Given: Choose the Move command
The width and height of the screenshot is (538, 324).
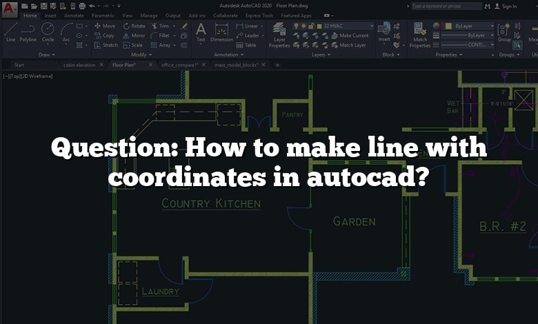Looking at the screenshot, I should point(105,26).
